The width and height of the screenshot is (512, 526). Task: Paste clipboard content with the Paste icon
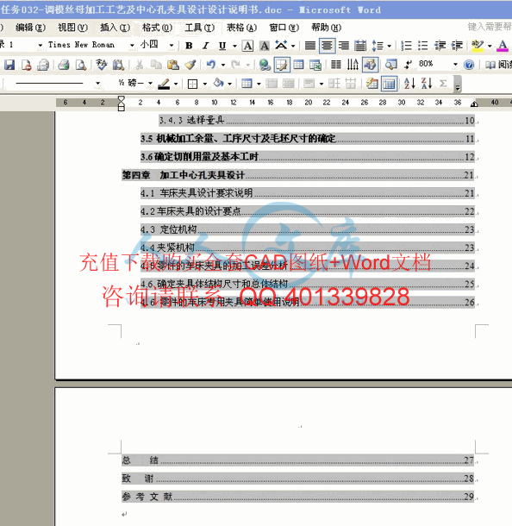tap(172, 65)
